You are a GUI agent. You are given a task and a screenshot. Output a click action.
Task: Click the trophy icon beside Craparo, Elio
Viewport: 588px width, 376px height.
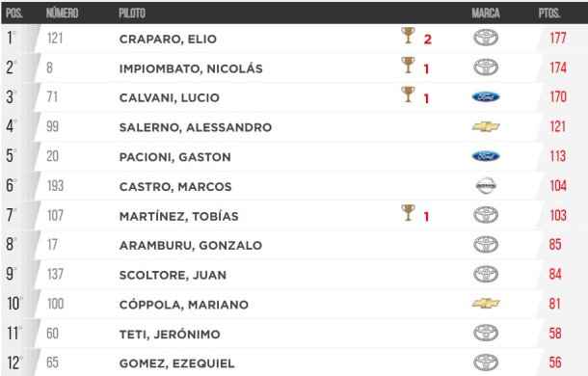pos(408,36)
